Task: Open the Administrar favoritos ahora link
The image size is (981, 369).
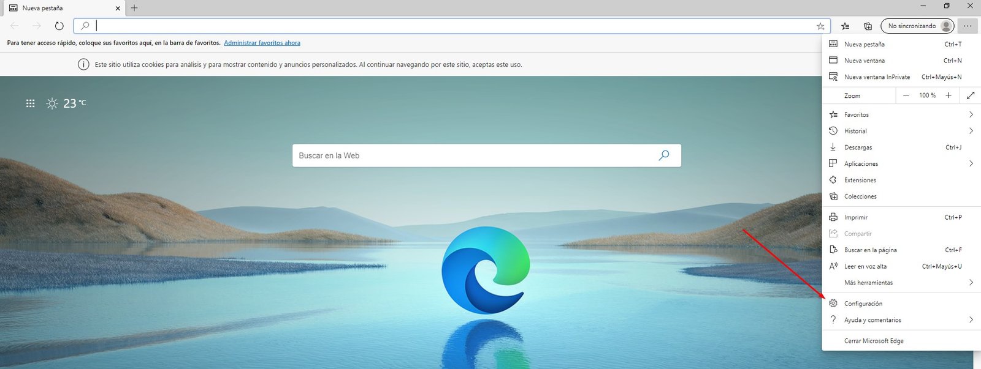Action: tap(262, 43)
